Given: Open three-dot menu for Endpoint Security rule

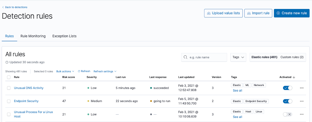Looking at the screenshot, I should point(302,101).
